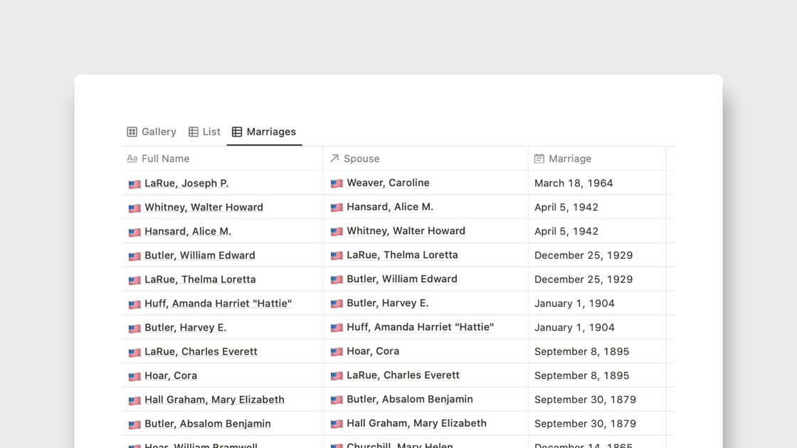Click the Marriage calendar icon
The image size is (797, 448).
539,159
